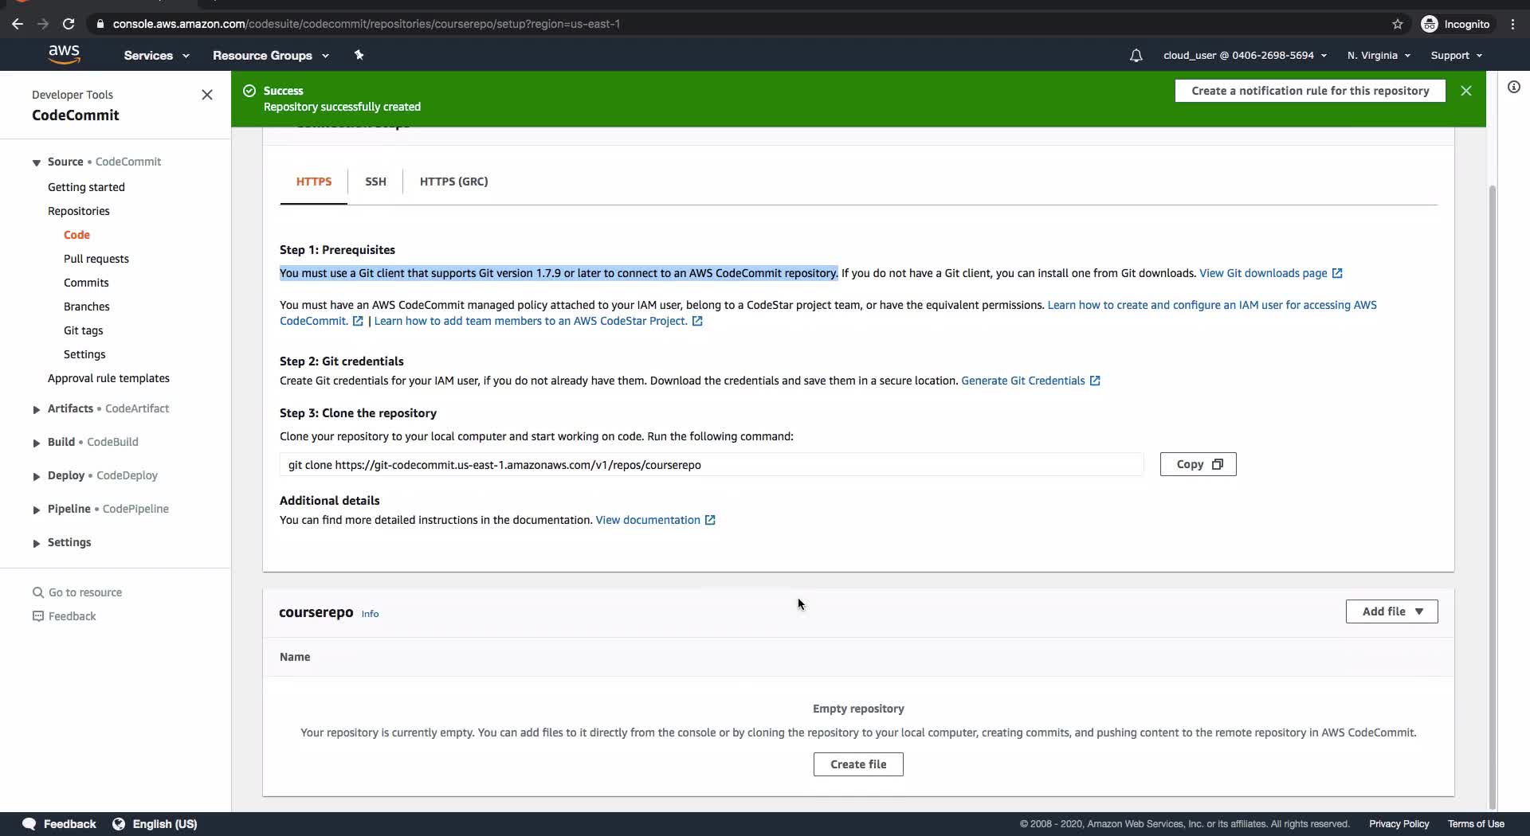This screenshot has height=836, width=1530.
Task: Open the Terms of Use footer link
Action: coord(1476,824)
